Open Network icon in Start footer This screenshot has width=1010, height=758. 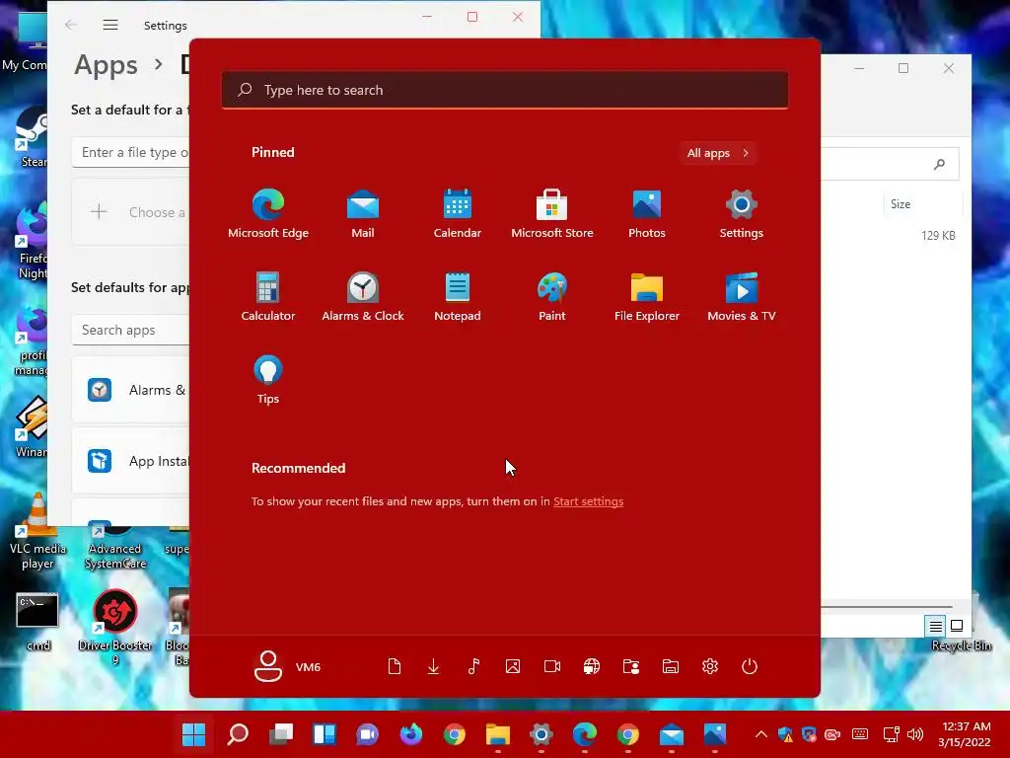(592, 666)
